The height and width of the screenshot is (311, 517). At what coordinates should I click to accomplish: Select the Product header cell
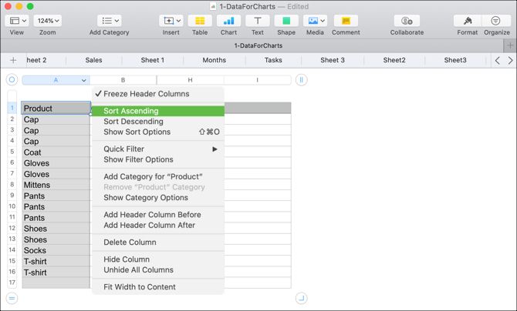[56, 109]
